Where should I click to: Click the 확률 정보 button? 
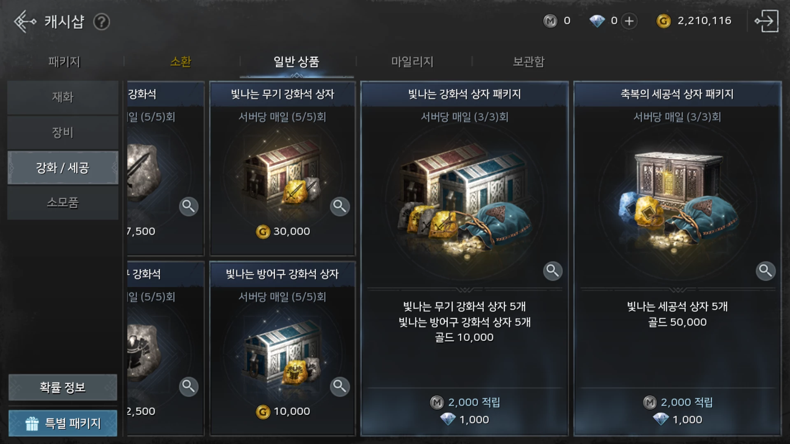[x=63, y=387]
